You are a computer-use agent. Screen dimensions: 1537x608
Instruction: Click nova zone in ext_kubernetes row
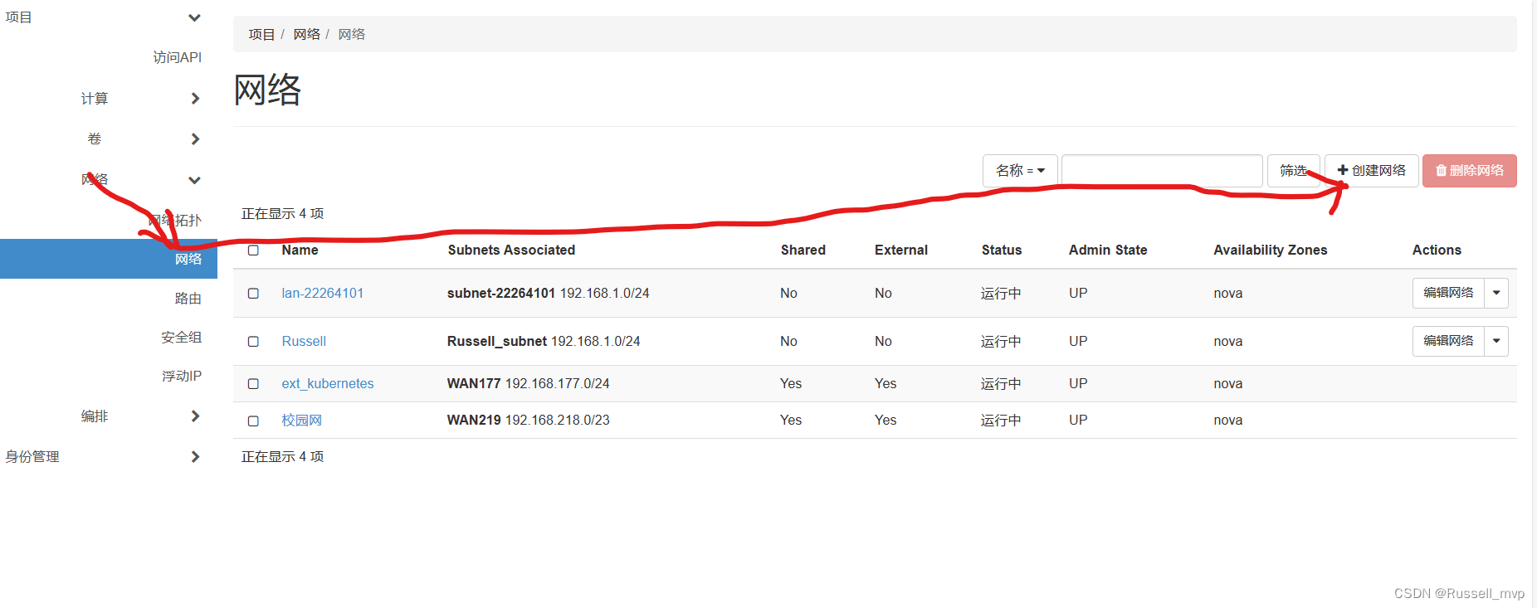[1227, 383]
